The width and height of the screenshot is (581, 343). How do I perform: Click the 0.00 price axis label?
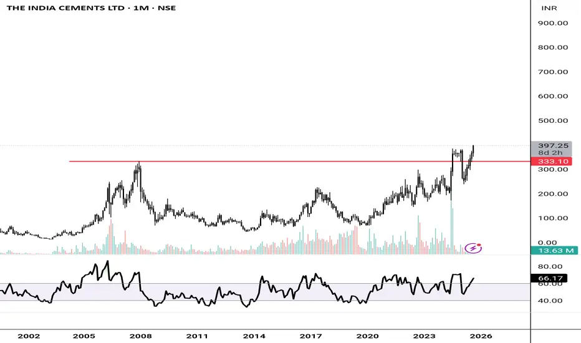pos(547,243)
